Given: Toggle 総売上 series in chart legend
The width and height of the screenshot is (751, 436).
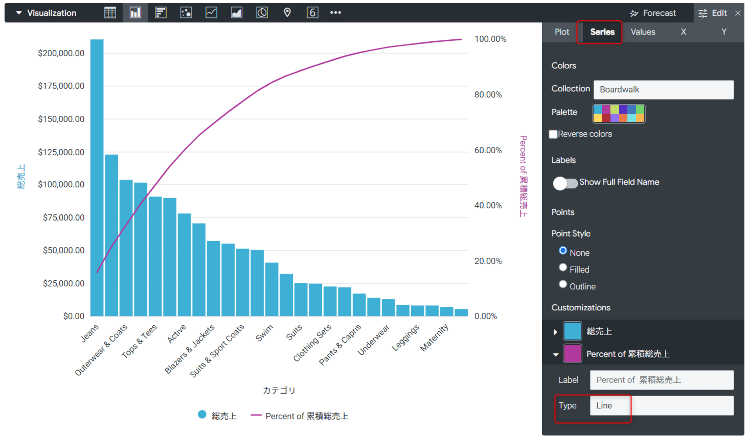Looking at the screenshot, I should [217, 416].
